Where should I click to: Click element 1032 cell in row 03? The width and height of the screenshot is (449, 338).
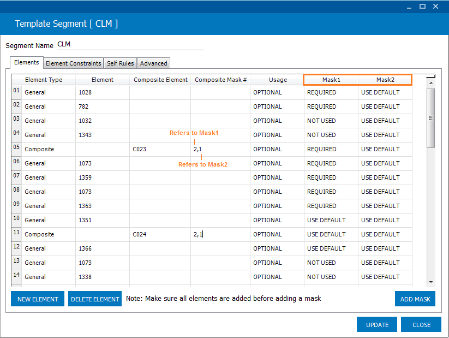[x=103, y=121]
